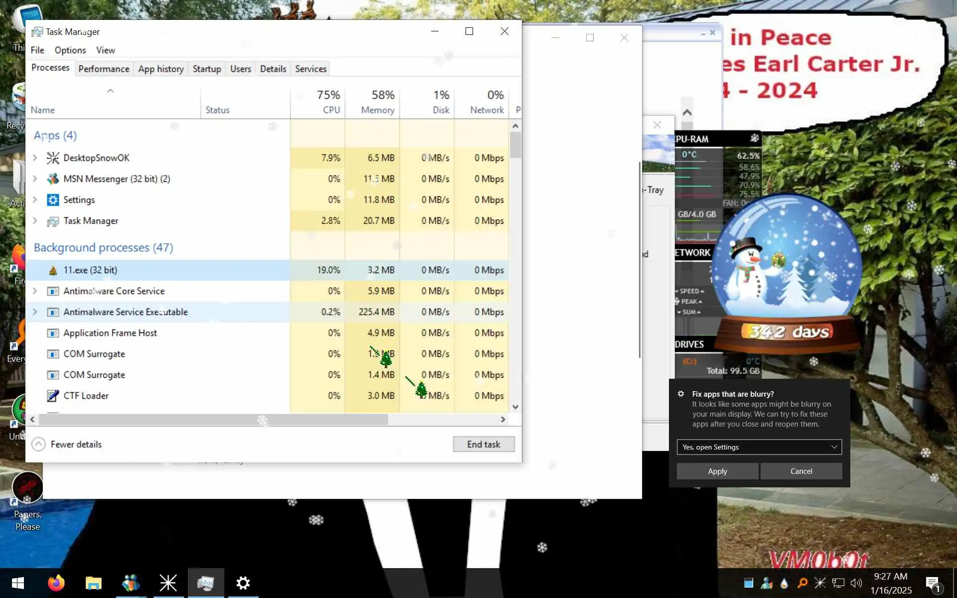Open Settings gear in taskbar
Screen dimensions: 957x598
click(x=243, y=583)
